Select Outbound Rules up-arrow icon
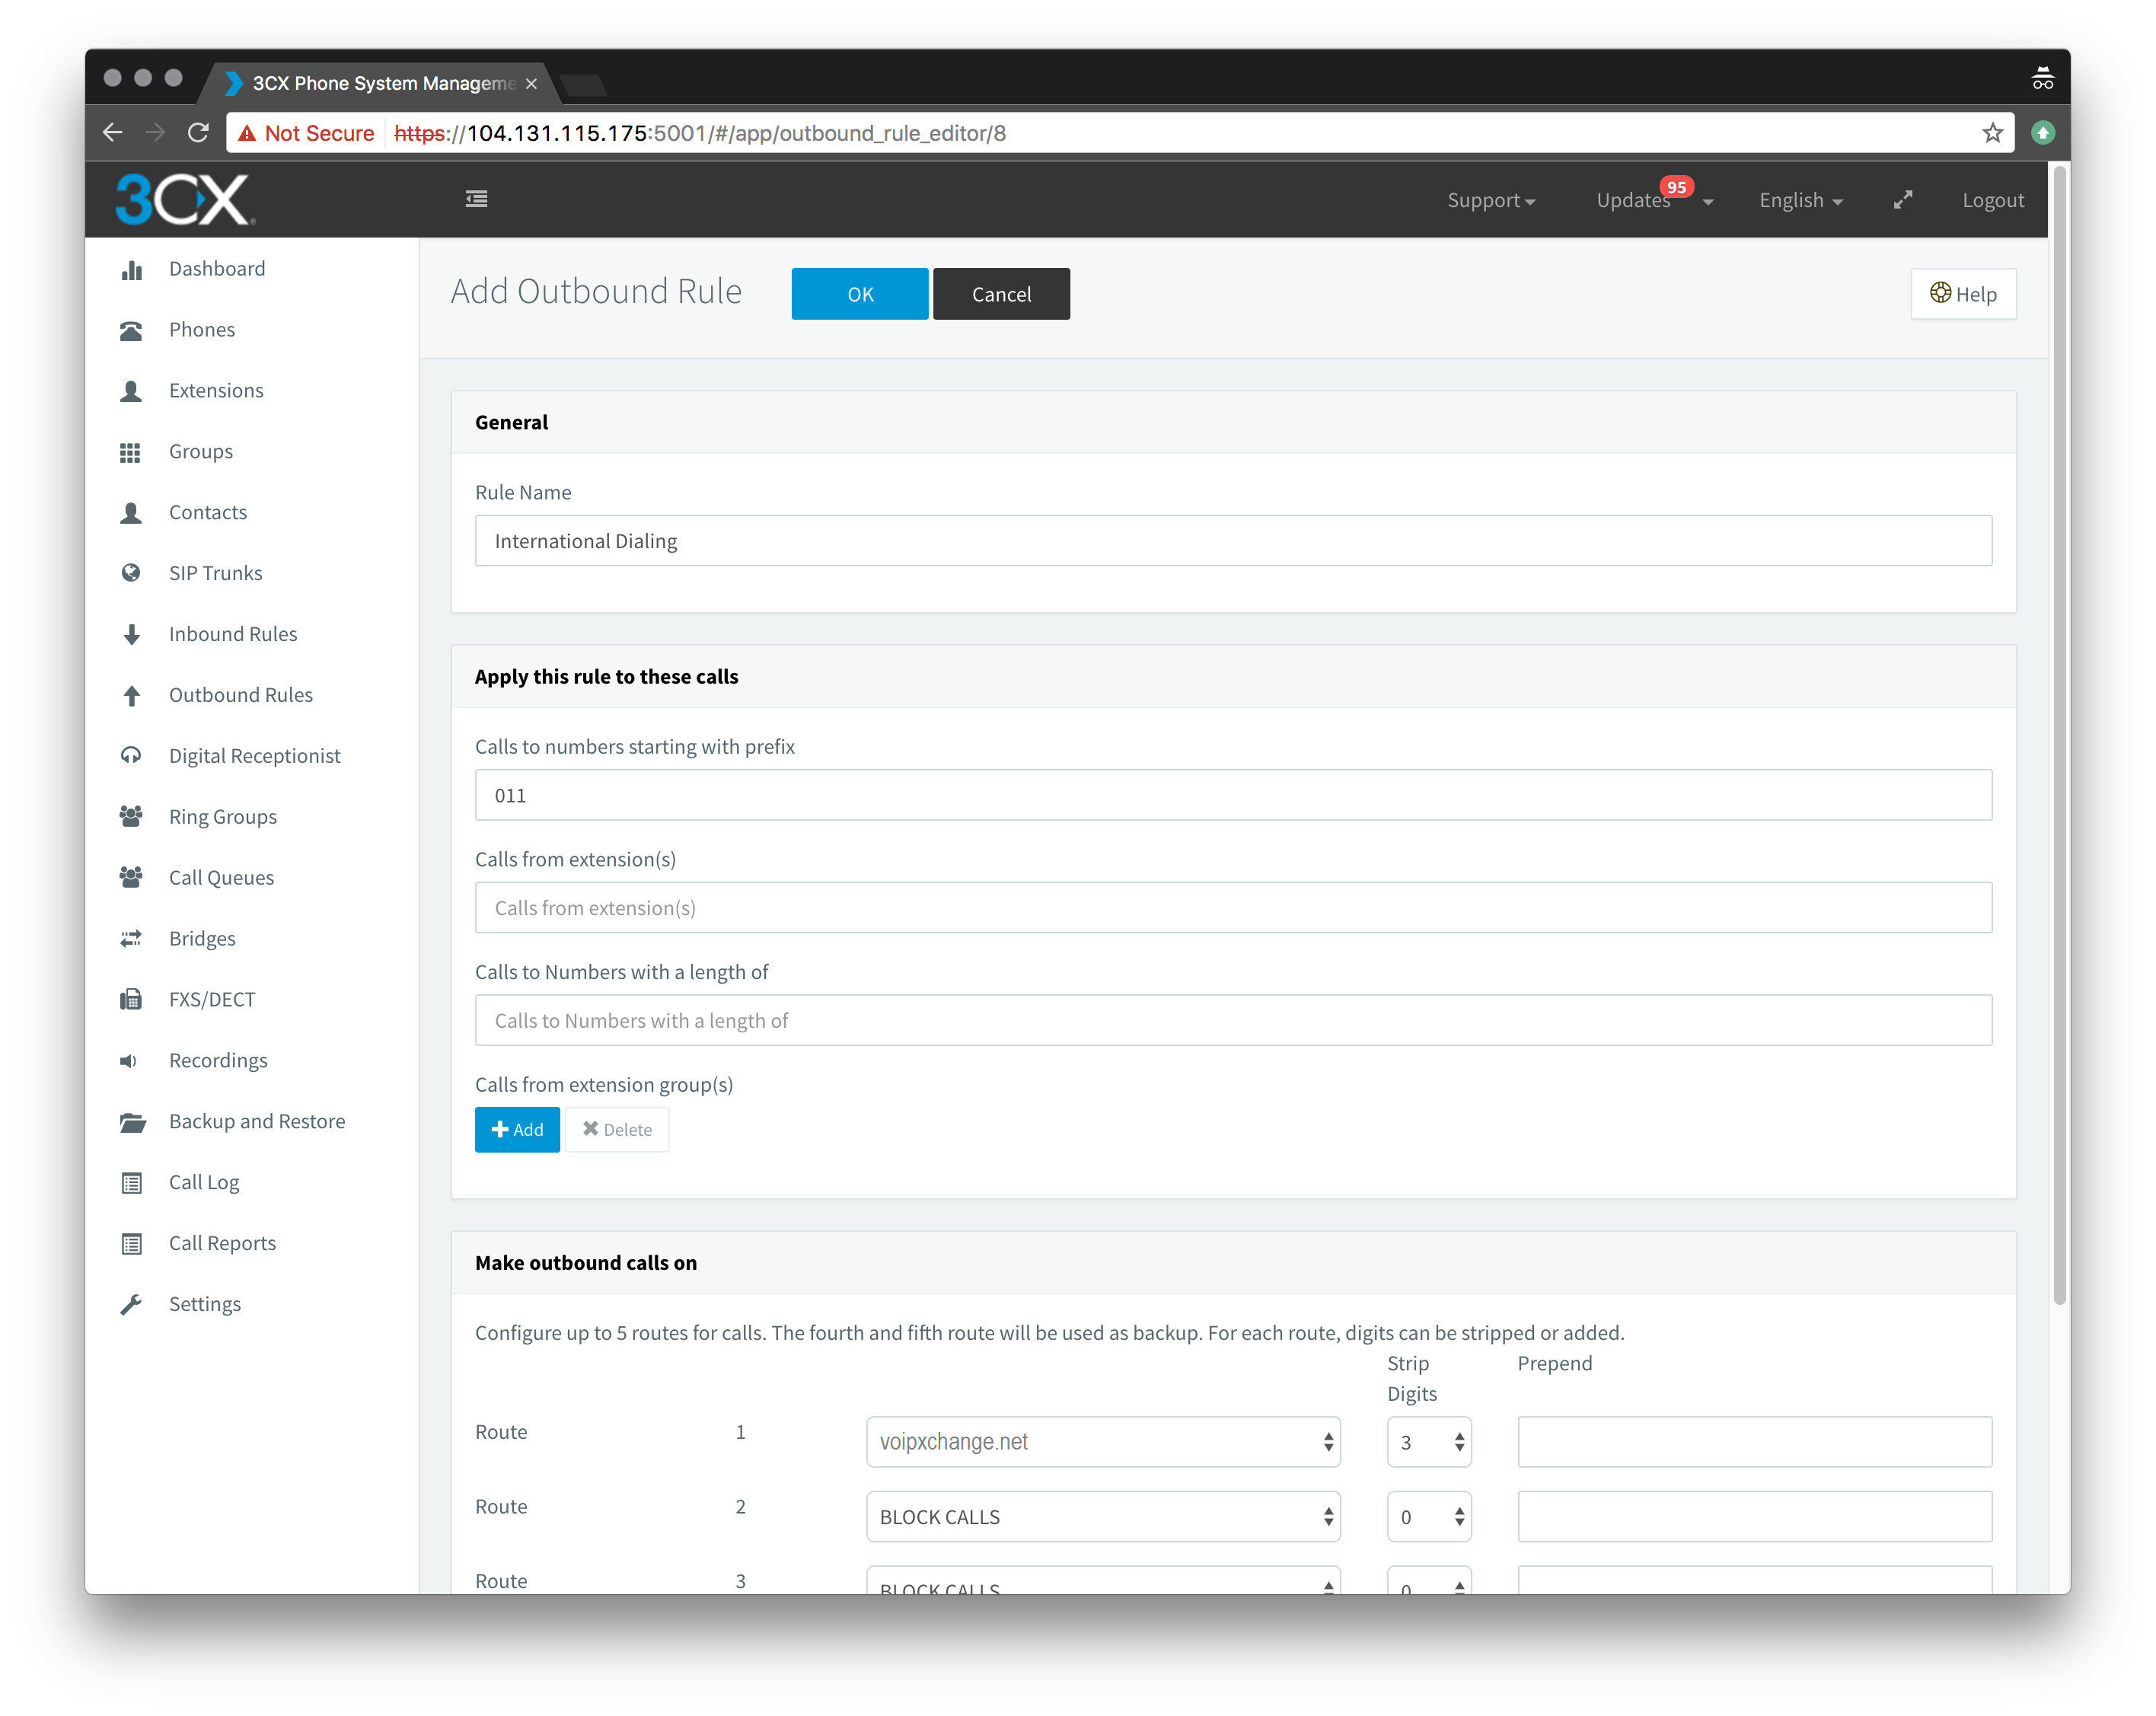Screen dimensions: 2156x1716 click(131, 696)
